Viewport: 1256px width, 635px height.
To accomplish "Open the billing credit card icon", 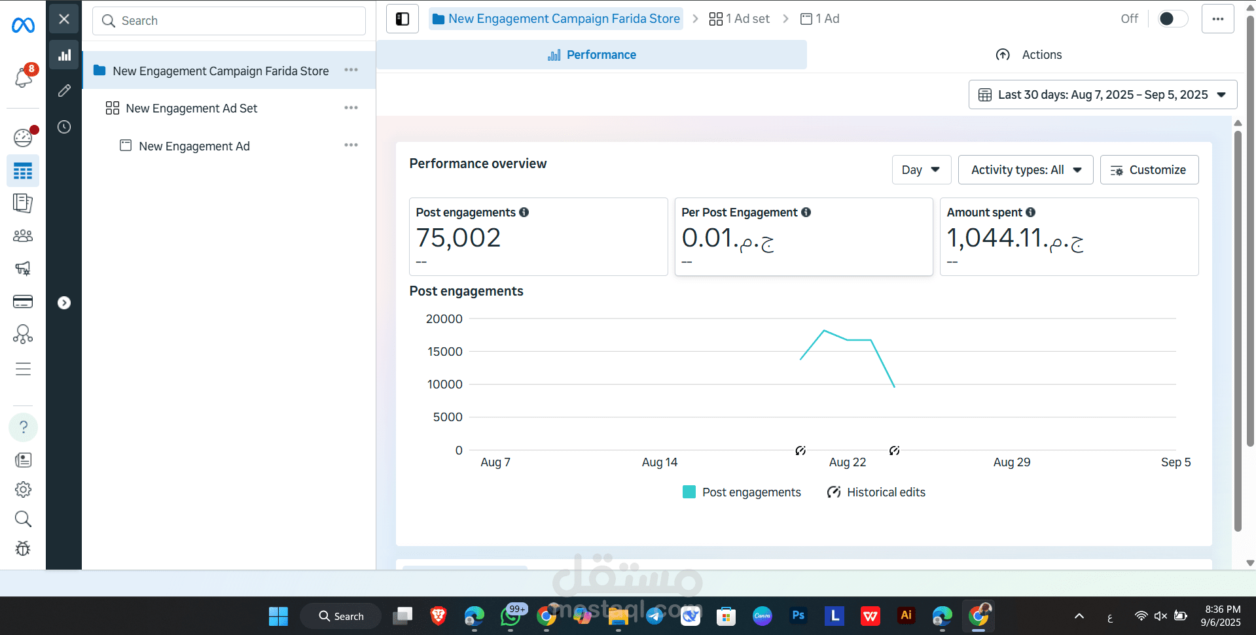I will pos(23,301).
